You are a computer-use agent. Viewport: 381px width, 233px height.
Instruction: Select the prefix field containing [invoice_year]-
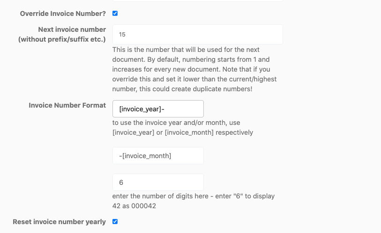click(158, 109)
